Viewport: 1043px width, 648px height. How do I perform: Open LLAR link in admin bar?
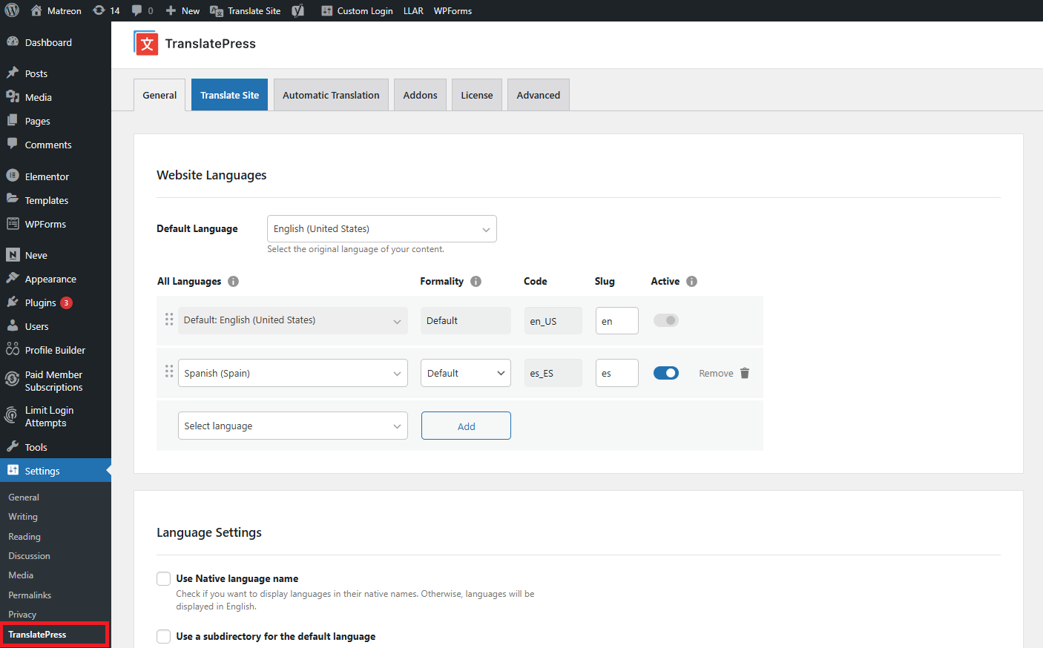(413, 10)
